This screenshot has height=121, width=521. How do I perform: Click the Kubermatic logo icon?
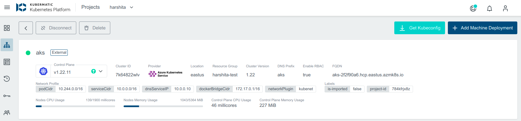click(x=21, y=7)
